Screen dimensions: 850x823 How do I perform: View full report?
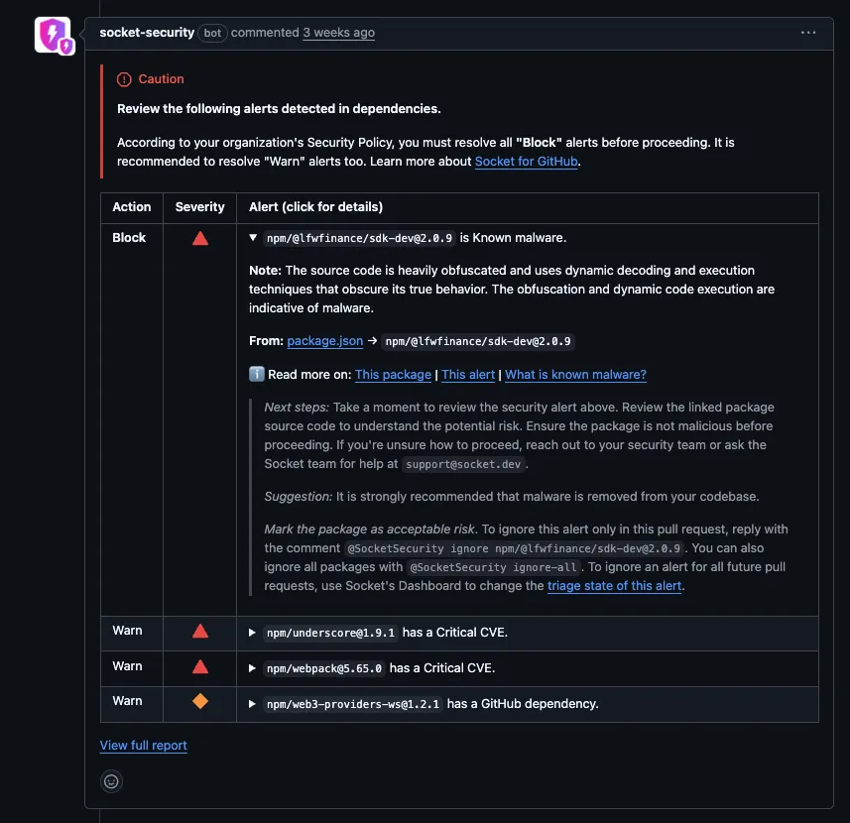coord(143,745)
